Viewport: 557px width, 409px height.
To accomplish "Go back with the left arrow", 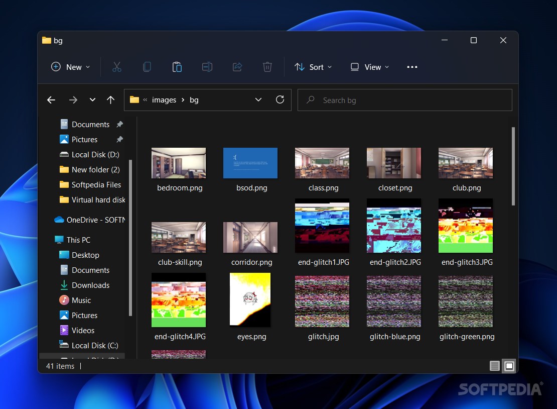I will (51, 100).
